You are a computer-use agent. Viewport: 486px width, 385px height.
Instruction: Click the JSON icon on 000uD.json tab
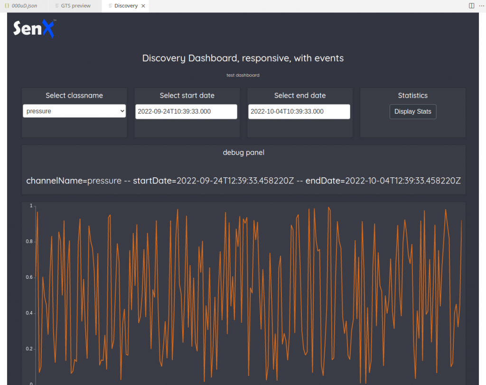[x=7, y=6]
